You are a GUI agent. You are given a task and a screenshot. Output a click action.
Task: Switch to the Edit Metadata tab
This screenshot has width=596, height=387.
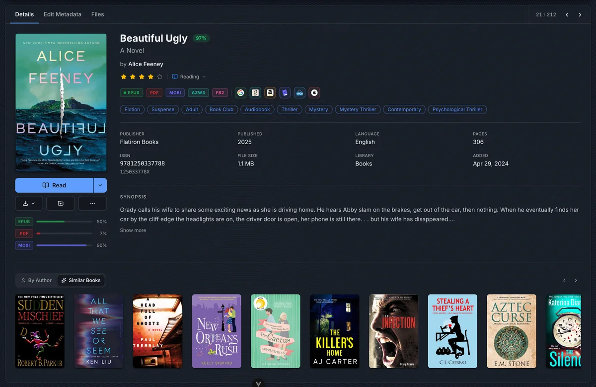pyautogui.click(x=63, y=14)
